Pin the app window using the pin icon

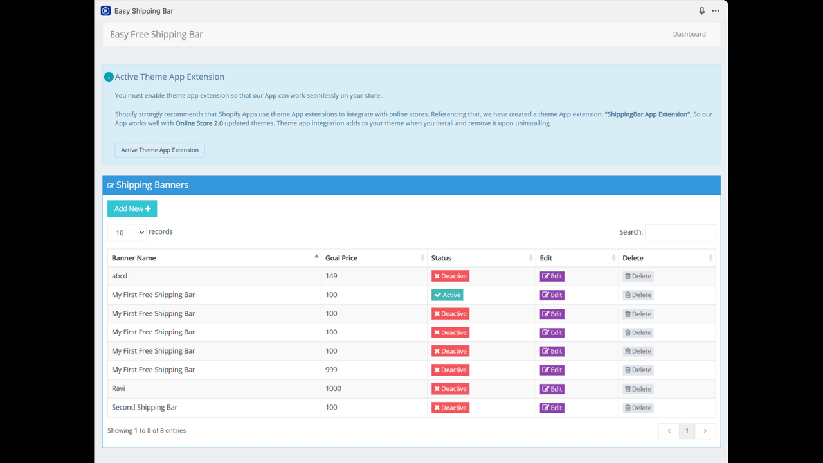tap(701, 10)
